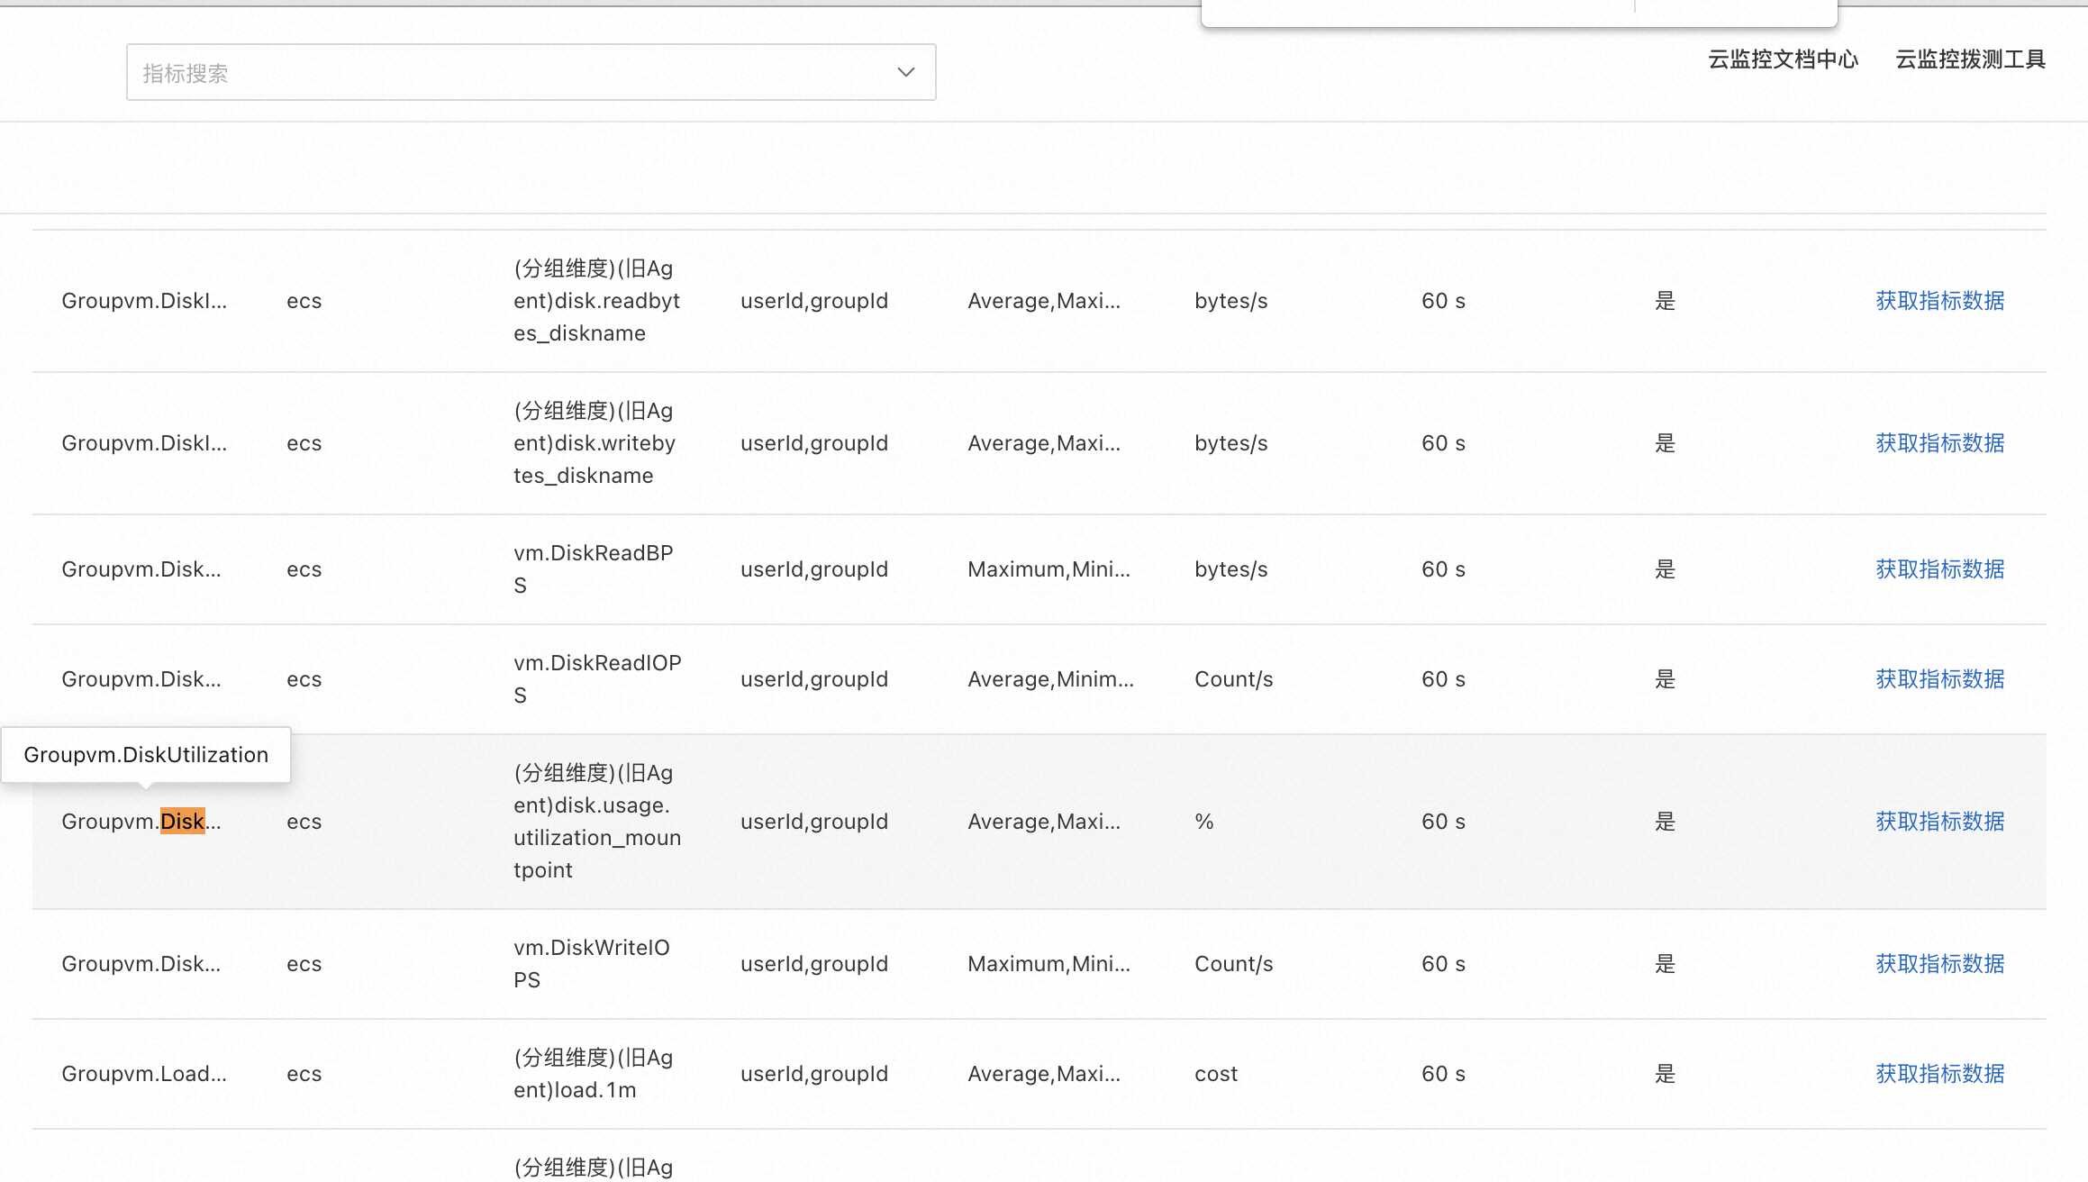Click Maximum,Mini... statistics in vm.DiskWriteIOPS row

1049,964
